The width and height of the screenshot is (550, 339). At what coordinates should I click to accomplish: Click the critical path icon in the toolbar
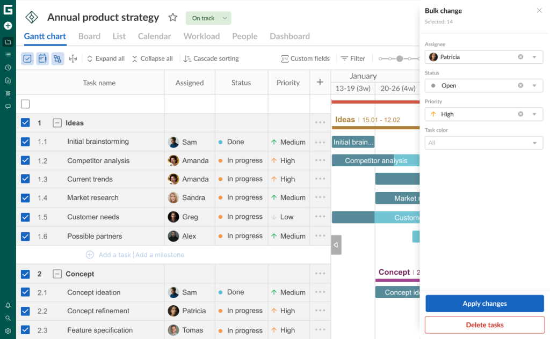[73, 58]
